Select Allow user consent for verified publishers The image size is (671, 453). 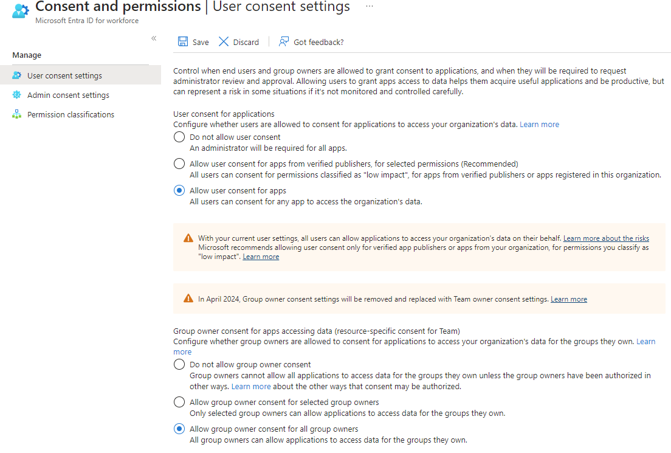click(179, 164)
